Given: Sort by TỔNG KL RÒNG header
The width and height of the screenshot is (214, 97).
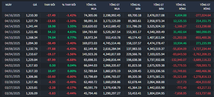Looking at the screenshot, I should pos(181,7).
